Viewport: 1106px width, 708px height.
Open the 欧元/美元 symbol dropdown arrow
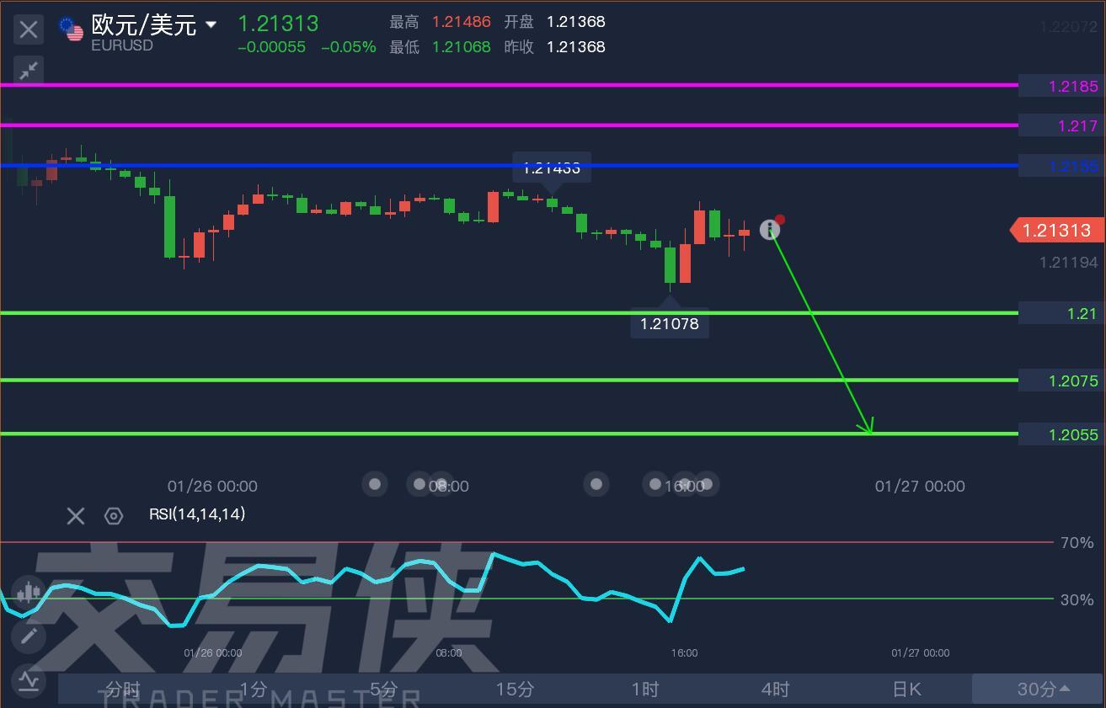pyautogui.click(x=211, y=25)
